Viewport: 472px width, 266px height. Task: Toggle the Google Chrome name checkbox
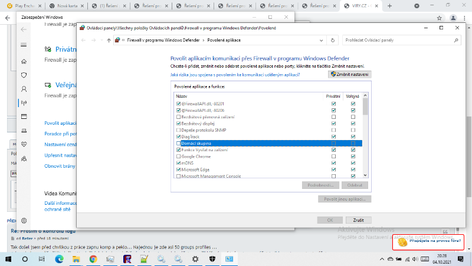point(179,157)
